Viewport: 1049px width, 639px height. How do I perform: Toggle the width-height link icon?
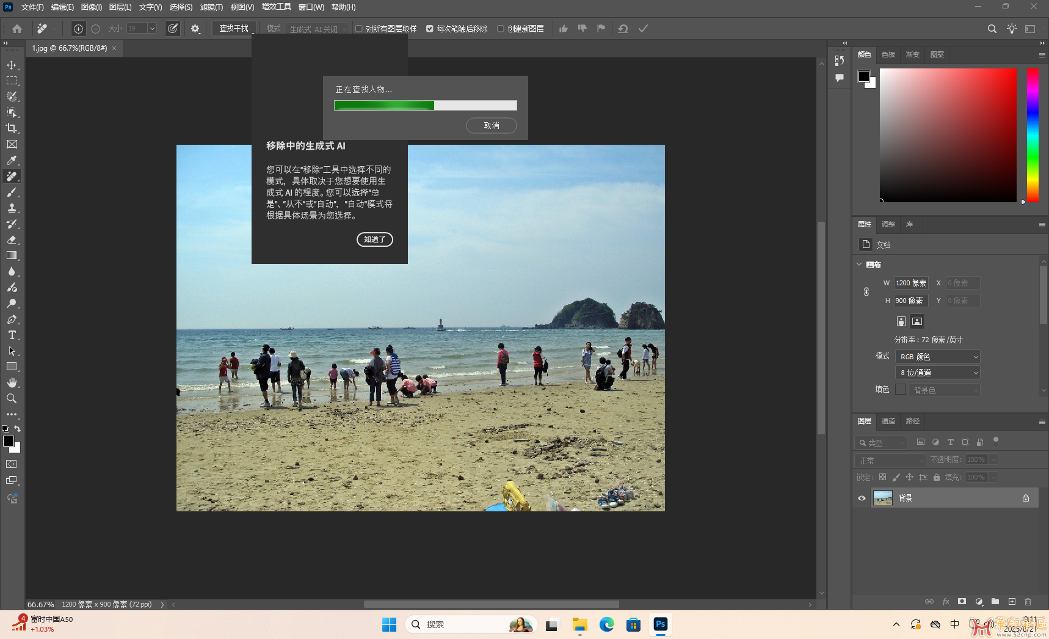click(866, 291)
